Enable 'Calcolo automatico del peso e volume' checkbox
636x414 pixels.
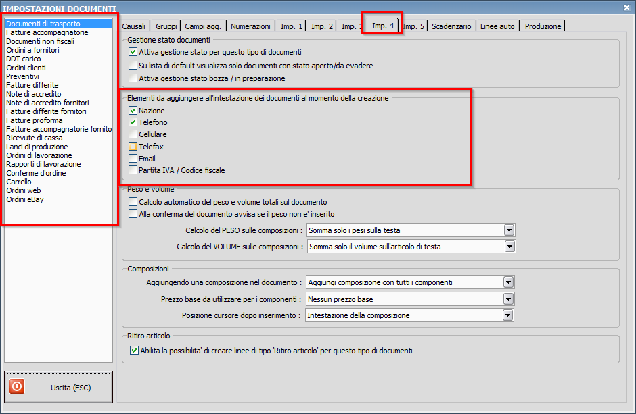[133, 201]
